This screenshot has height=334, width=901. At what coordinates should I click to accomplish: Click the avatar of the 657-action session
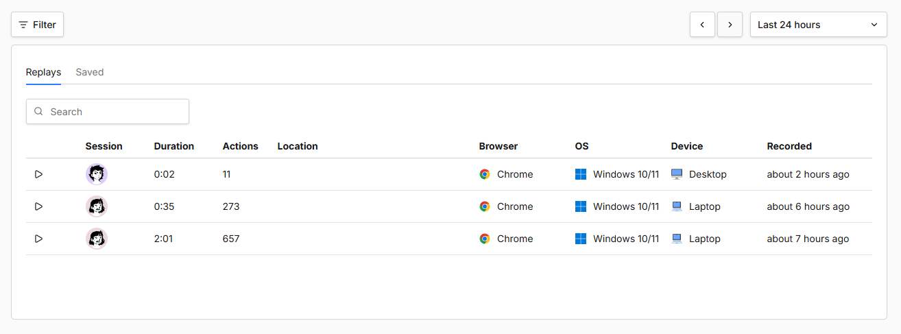coord(97,239)
